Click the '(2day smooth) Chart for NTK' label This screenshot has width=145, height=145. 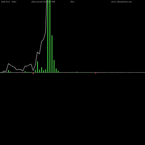click(x=43, y=2)
